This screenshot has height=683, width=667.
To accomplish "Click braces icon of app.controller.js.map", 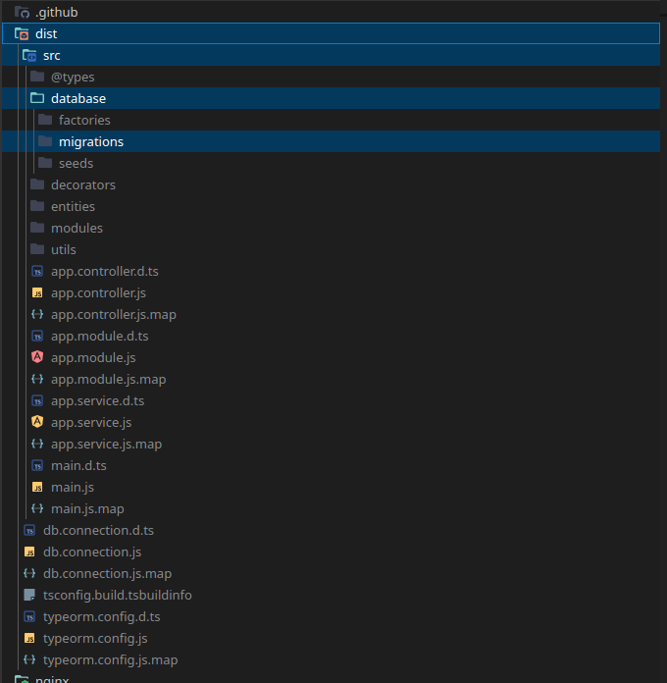I will tap(37, 314).
